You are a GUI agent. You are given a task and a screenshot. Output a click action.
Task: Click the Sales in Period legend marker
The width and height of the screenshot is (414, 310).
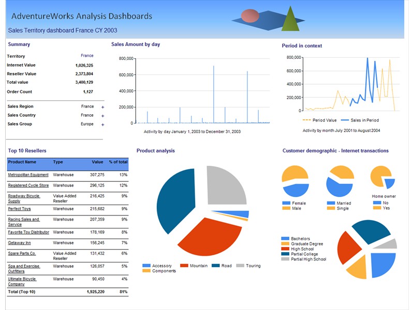[x=345, y=120]
